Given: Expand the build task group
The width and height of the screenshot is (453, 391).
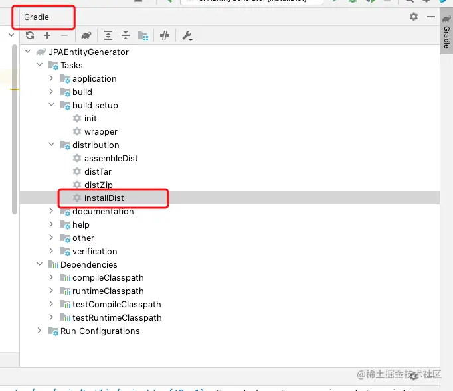Looking at the screenshot, I should point(51,92).
